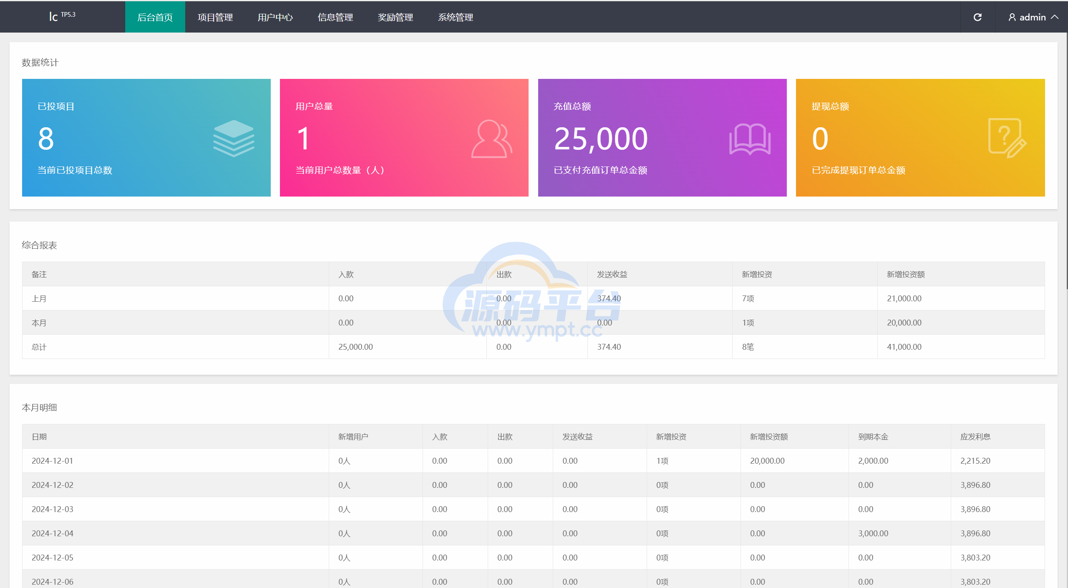Click the document edit icon on orange card
The height and width of the screenshot is (588, 1068).
[1007, 138]
